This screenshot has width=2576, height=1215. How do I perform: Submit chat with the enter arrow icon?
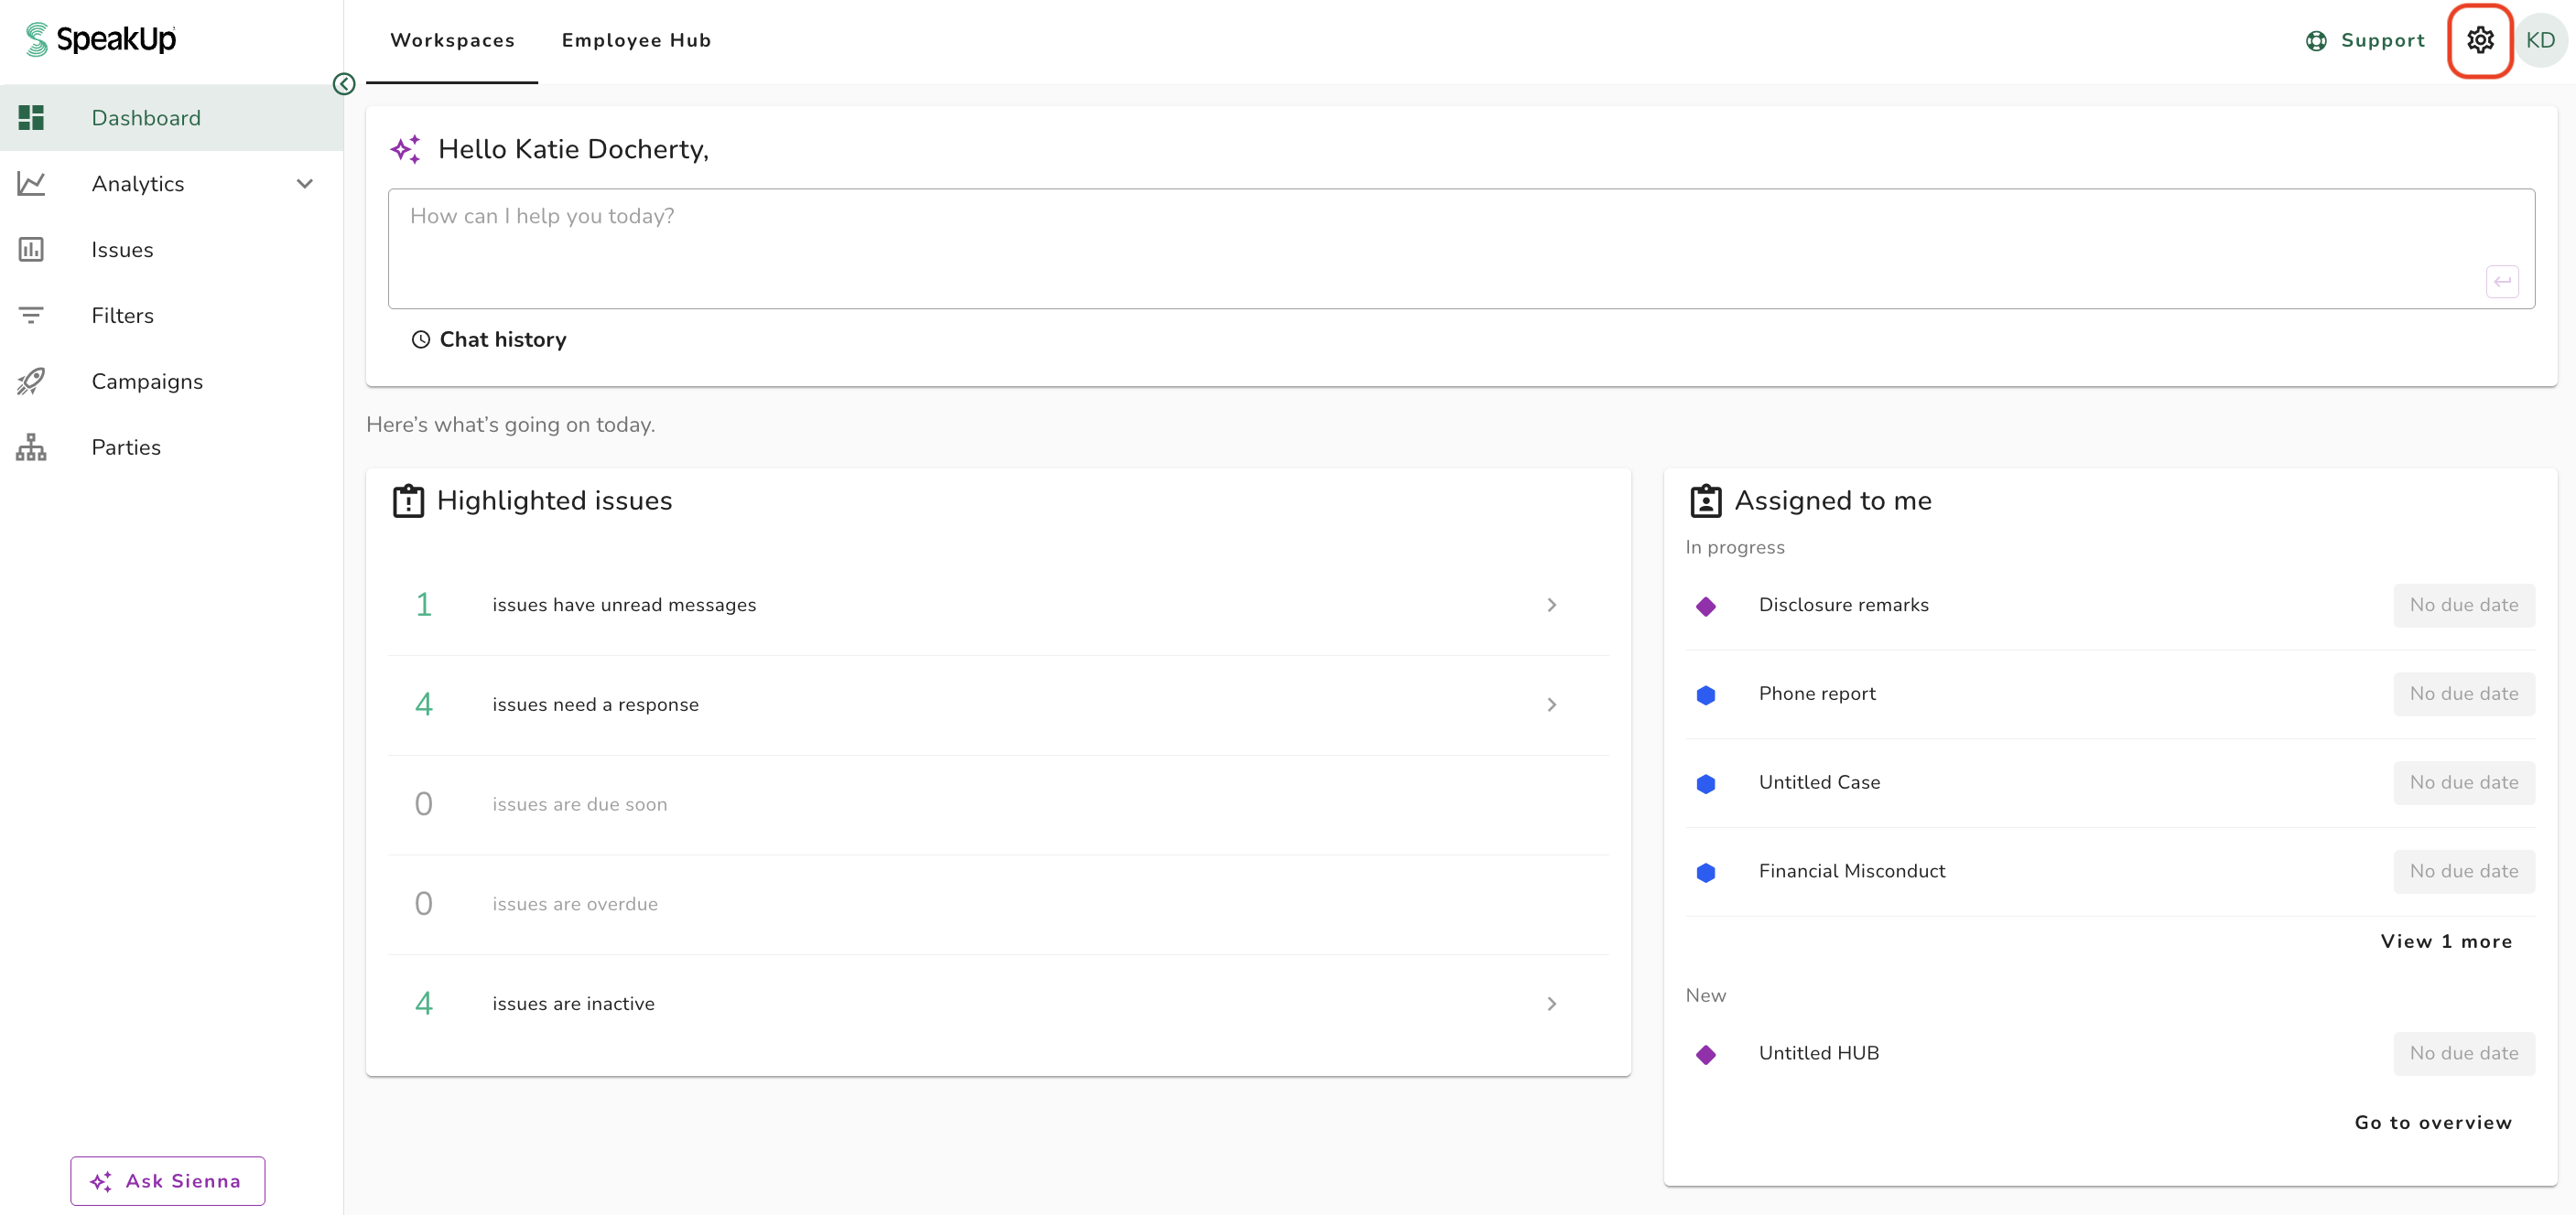[2502, 282]
